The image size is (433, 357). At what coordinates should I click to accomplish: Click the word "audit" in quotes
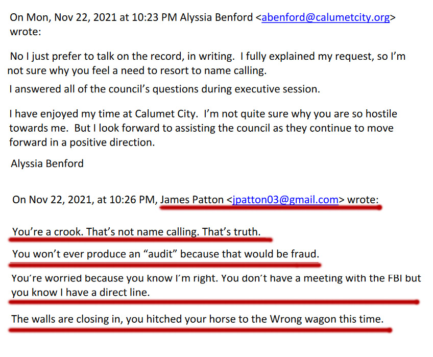(x=160, y=254)
